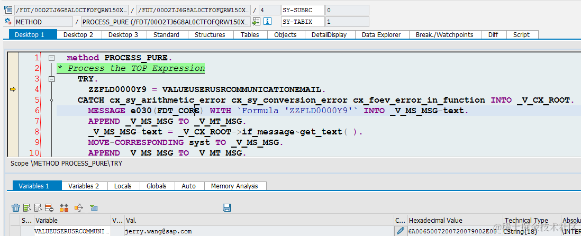Click the comment Process the TOP Expression
581x236 pixels.
coord(131,68)
